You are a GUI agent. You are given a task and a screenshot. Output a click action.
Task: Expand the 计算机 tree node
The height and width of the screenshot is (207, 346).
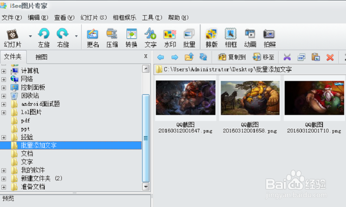(x=4, y=71)
